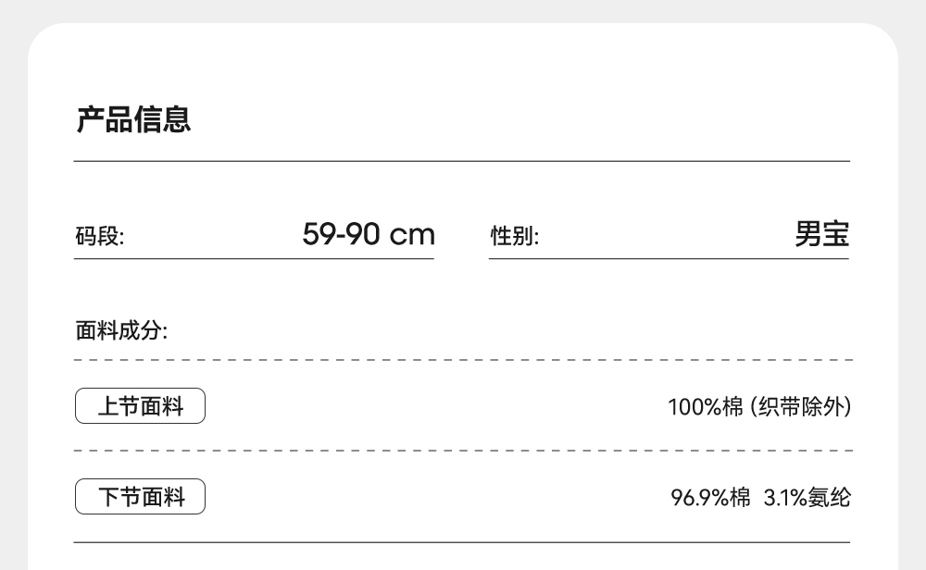This screenshot has height=570, width=926.
Task: Click the cm unit text
Action: (x=412, y=235)
